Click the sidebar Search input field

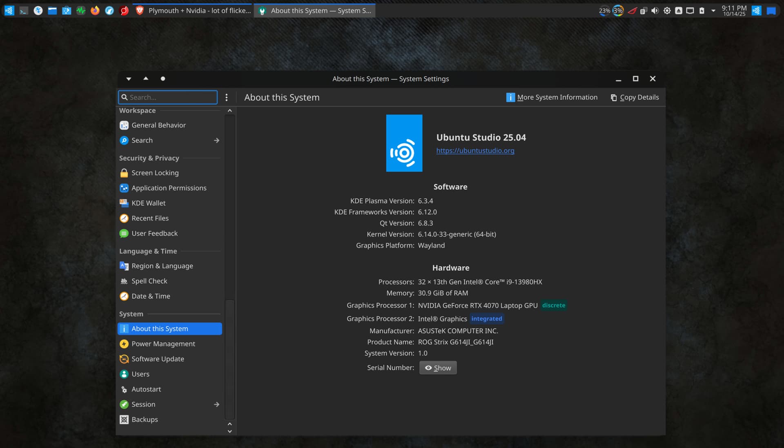pos(171,97)
